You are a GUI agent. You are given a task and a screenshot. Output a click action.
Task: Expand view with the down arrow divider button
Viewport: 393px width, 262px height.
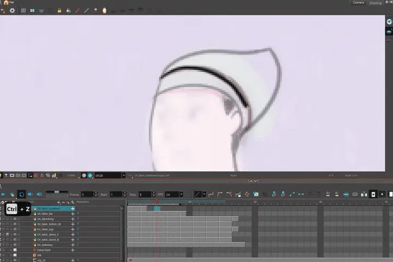pyautogui.click(x=255, y=181)
